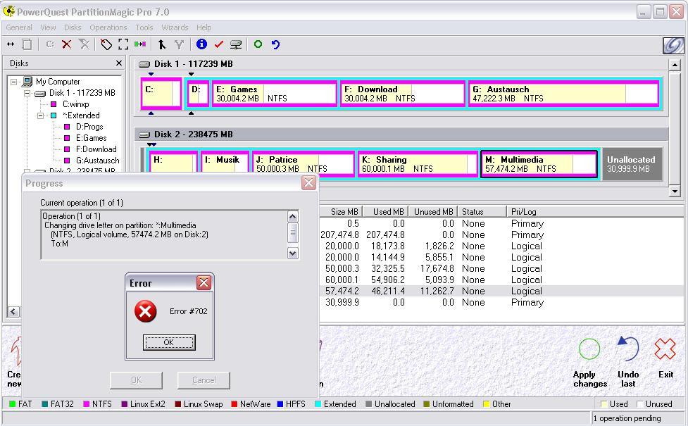
Task: Click the disk map scroll down arrow
Action: coord(675,191)
